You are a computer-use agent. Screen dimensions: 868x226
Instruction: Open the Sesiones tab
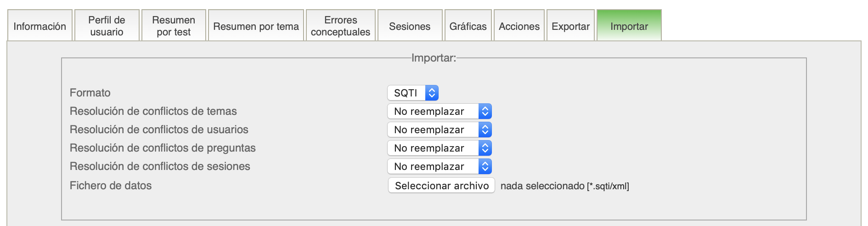410,26
